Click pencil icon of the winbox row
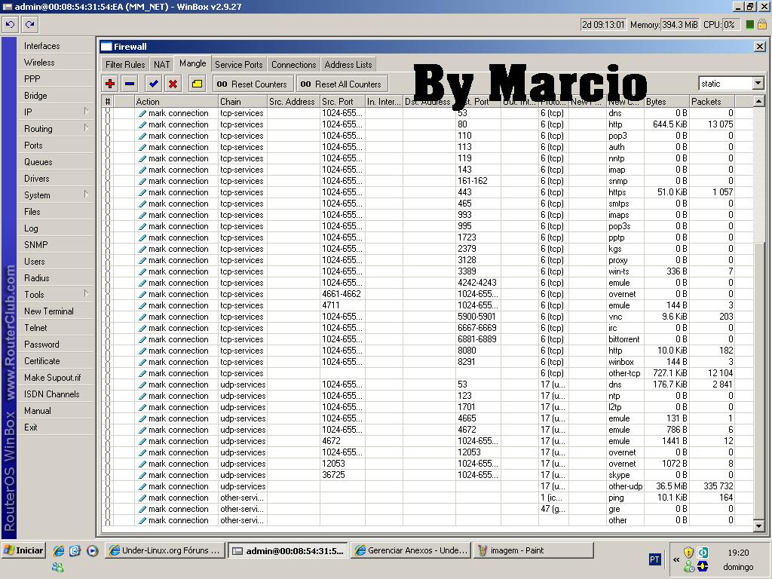Image resolution: width=772 pixels, height=579 pixels. [x=142, y=362]
